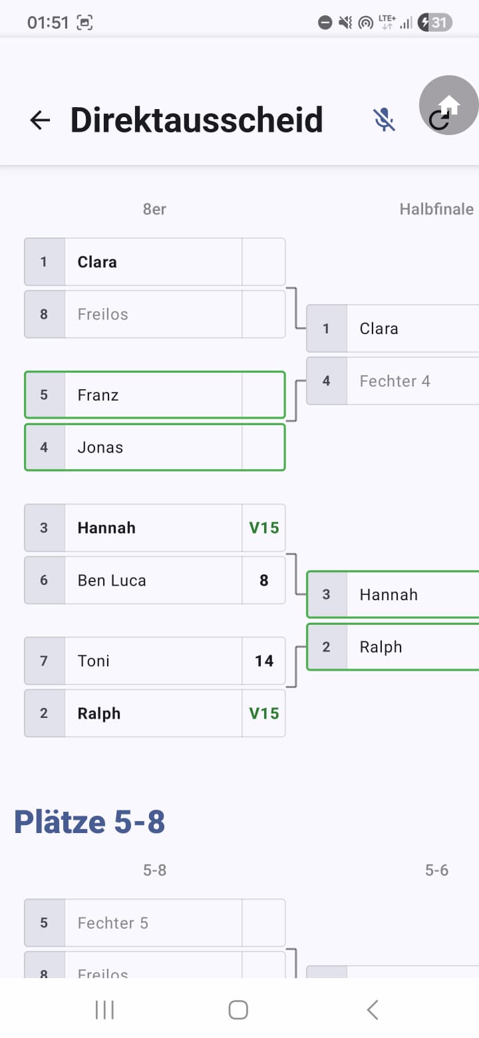Image resolution: width=479 pixels, height=1038 pixels.
Task: Tap Ben Luca's score of 8
Action: [x=263, y=580]
